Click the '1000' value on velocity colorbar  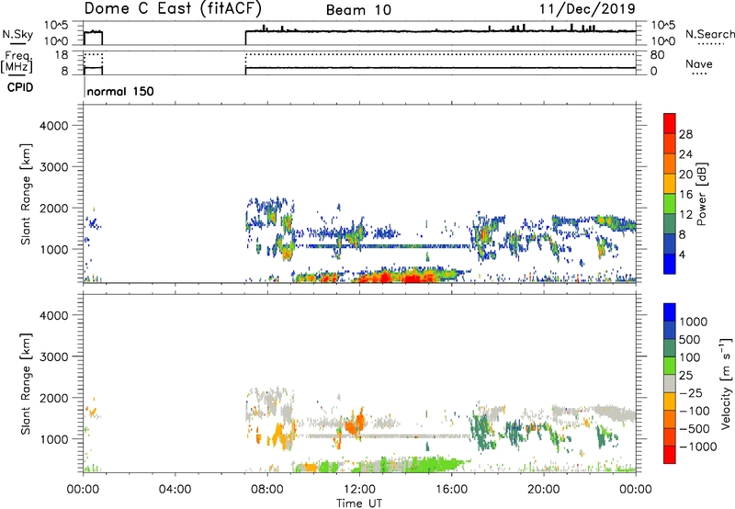tap(694, 322)
